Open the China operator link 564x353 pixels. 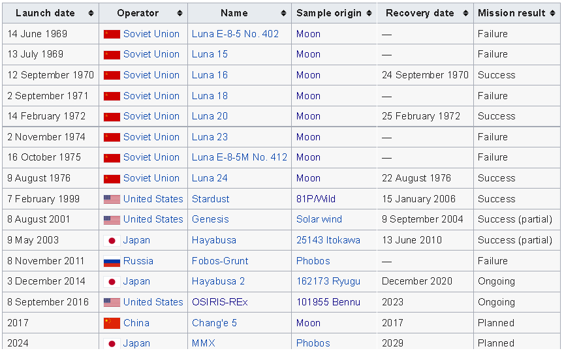pos(136,323)
